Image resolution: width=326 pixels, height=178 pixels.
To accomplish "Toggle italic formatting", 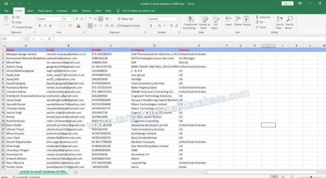I will [45, 26].
